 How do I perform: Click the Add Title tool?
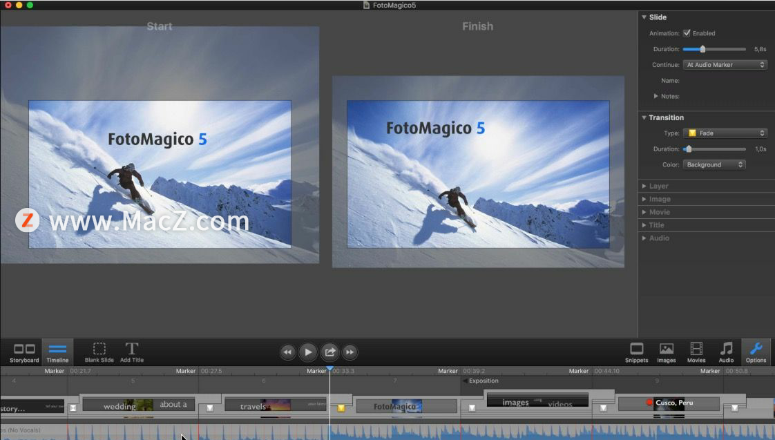[131, 353]
